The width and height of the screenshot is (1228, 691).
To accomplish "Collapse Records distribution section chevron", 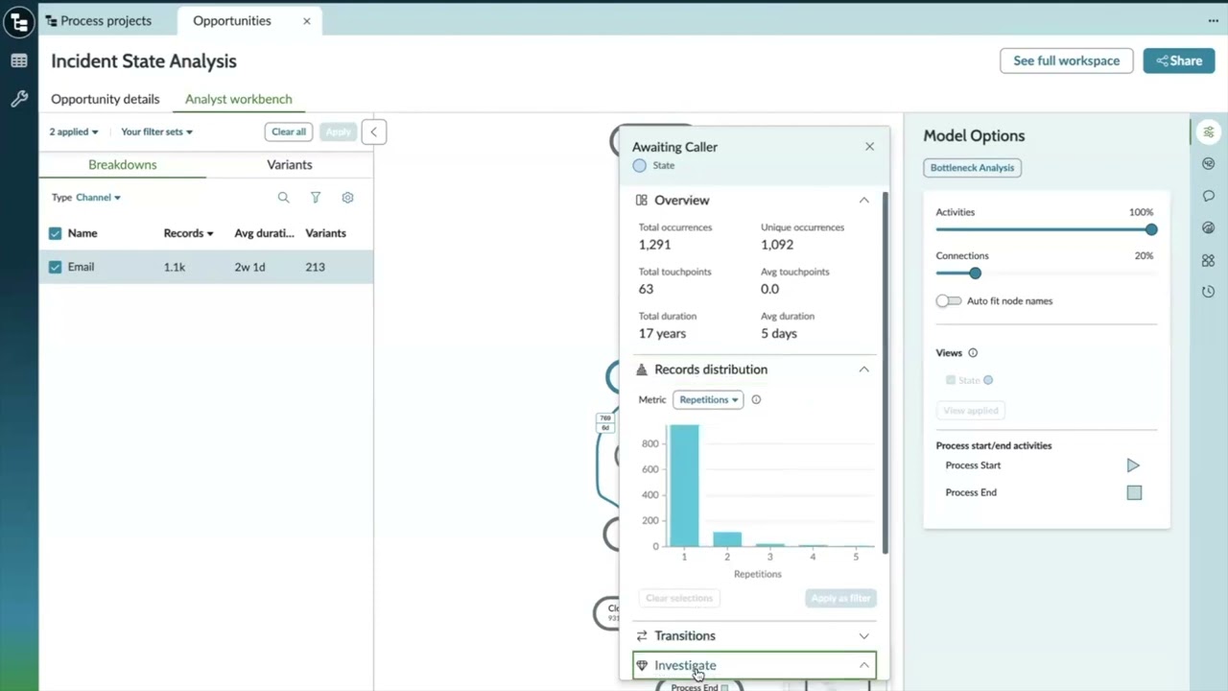I will point(863,369).
